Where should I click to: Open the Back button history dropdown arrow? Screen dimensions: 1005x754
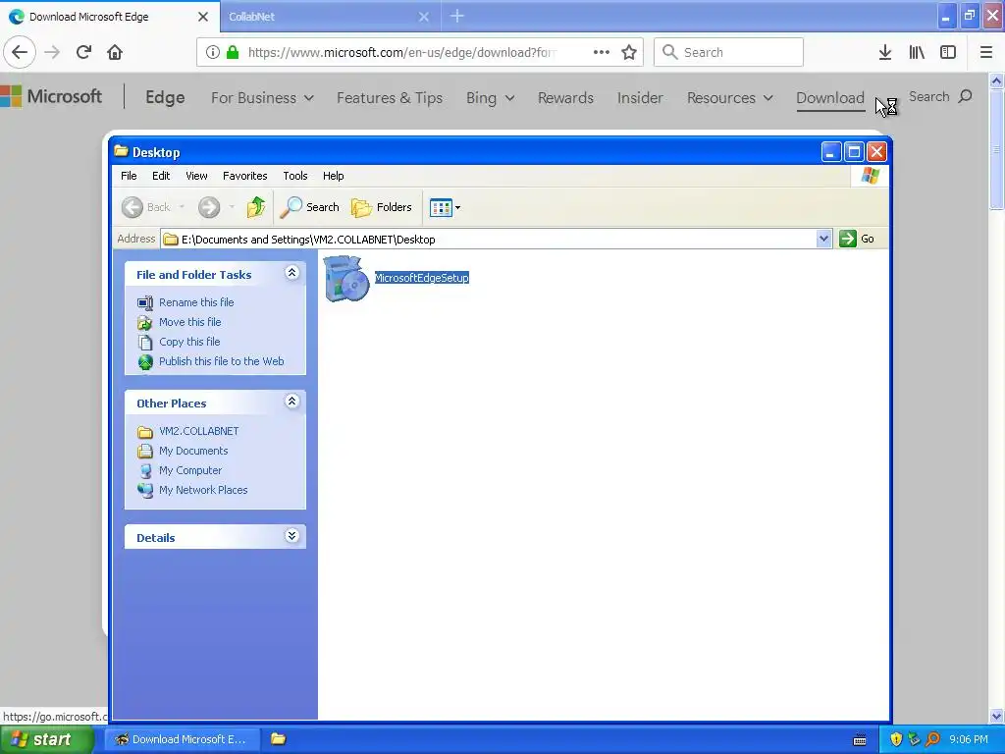pos(182,207)
